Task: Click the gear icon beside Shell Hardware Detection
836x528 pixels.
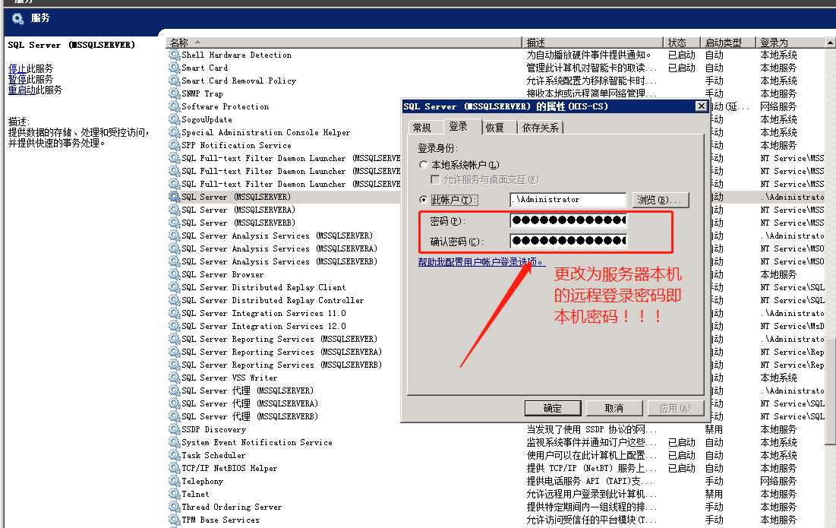Action: point(175,55)
